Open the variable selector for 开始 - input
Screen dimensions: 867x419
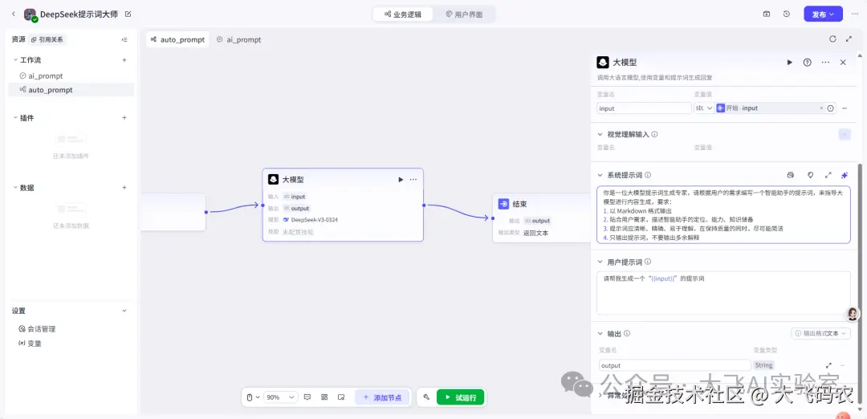click(830, 108)
